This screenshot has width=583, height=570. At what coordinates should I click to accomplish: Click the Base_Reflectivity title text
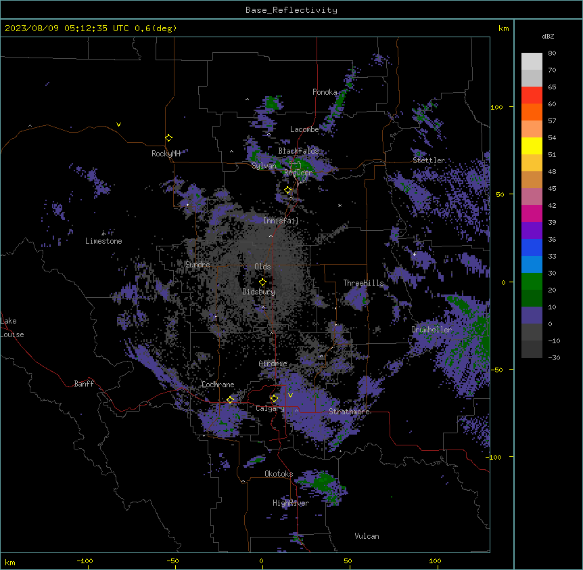(291, 10)
